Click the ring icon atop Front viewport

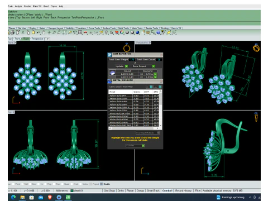tap(127, 47)
